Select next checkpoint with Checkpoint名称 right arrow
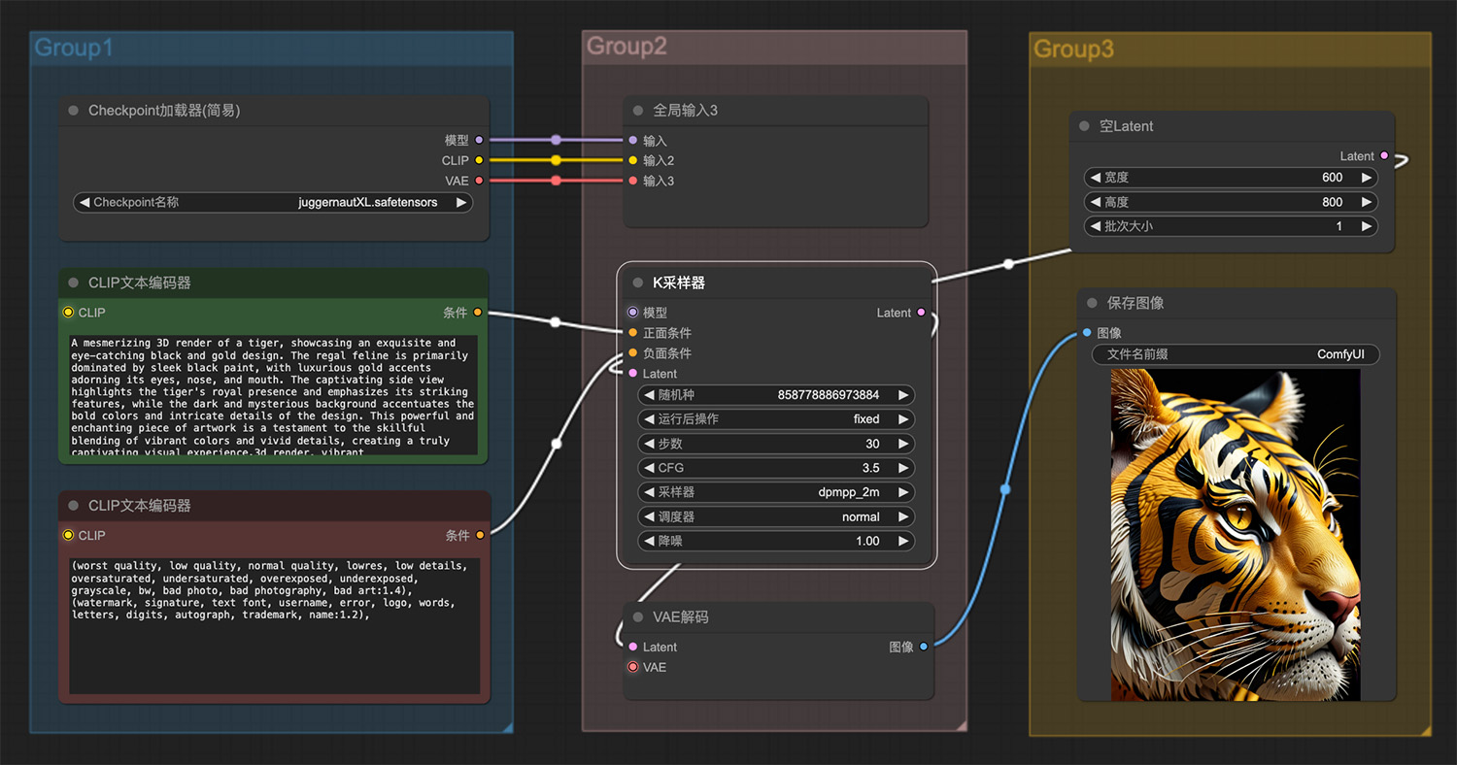Screen dimensions: 1457x765 tap(461, 203)
